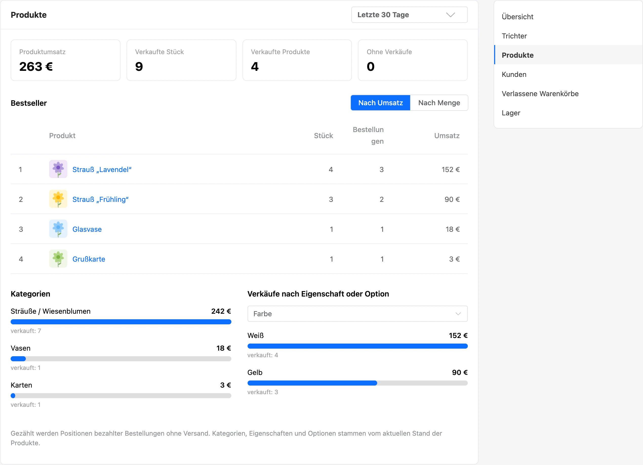Open the Glasvase product link
The width and height of the screenshot is (643, 465).
87,229
